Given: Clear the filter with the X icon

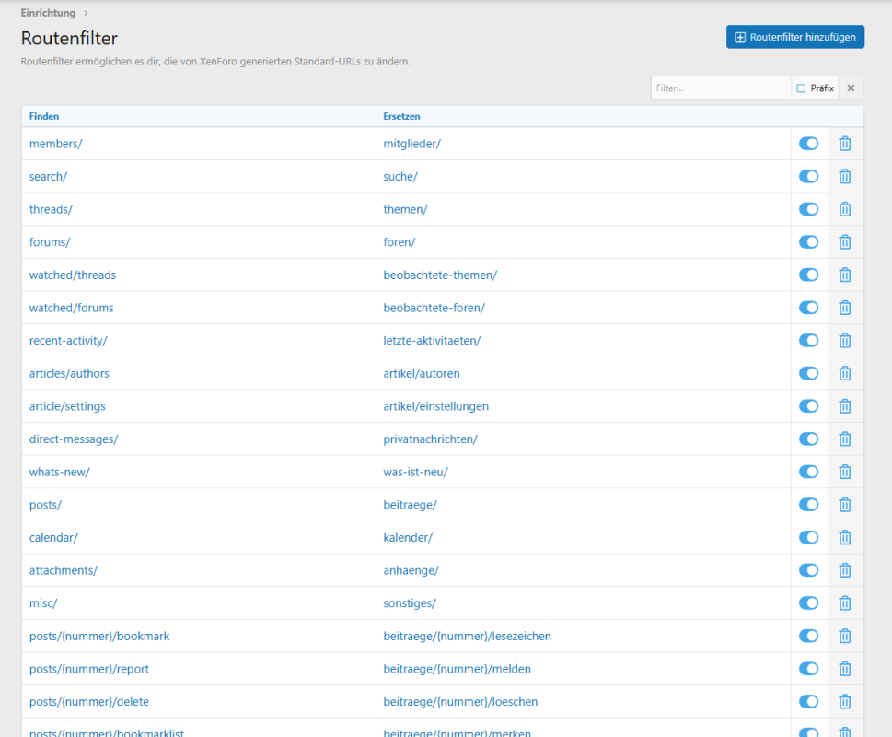Looking at the screenshot, I should point(851,88).
